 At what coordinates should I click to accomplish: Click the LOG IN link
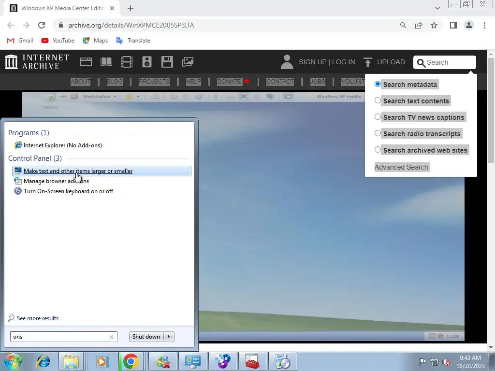pos(344,62)
